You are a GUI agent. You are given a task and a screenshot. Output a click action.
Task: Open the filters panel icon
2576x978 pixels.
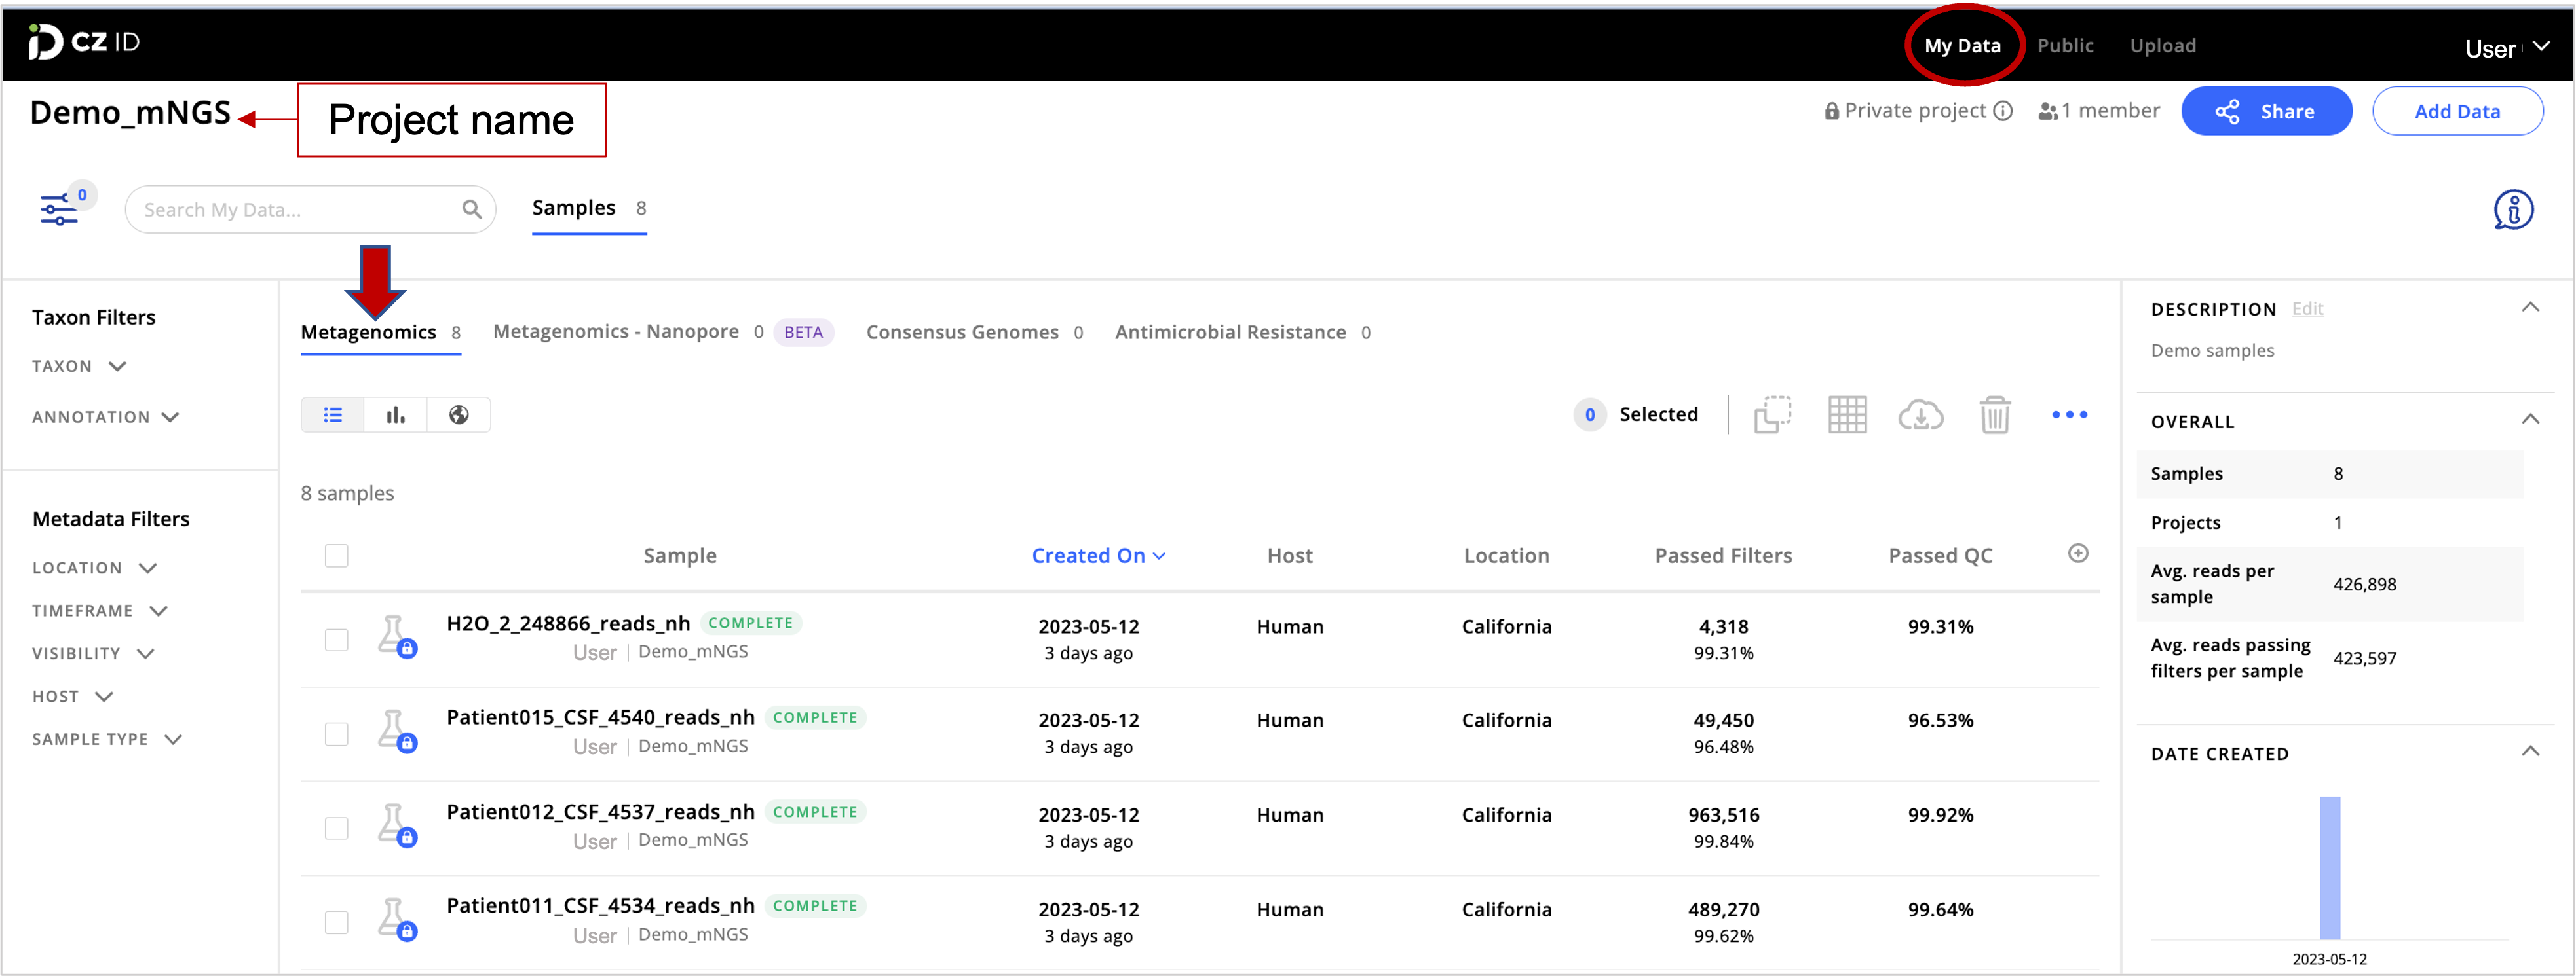[59, 209]
